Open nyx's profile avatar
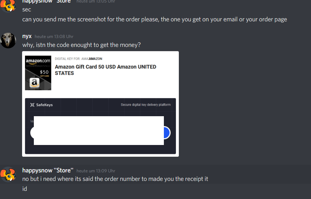The width and height of the screenshot is (311, 199). pyautogui.click(x=8, y=41)
